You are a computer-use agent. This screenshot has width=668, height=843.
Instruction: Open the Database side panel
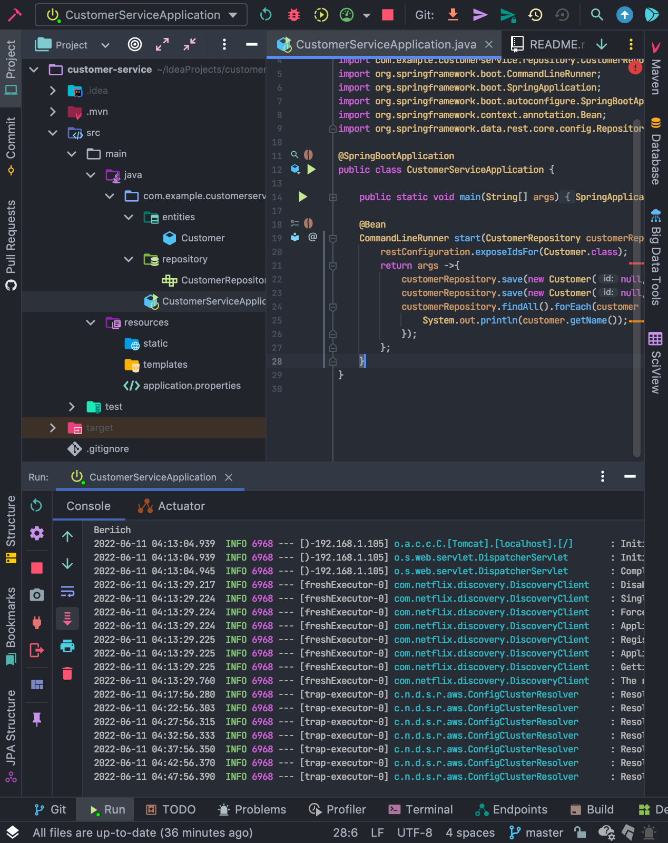click(656, 152)
